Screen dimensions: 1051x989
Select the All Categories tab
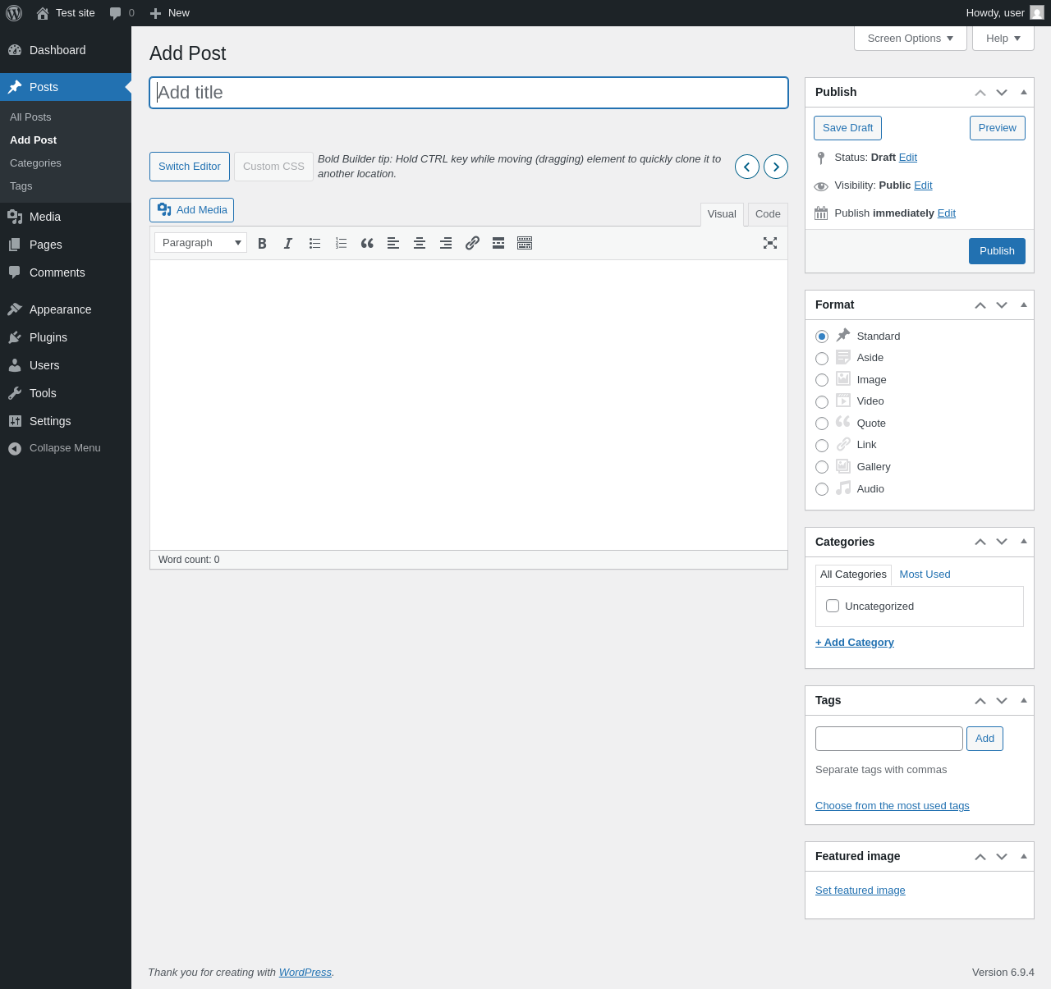853,575
